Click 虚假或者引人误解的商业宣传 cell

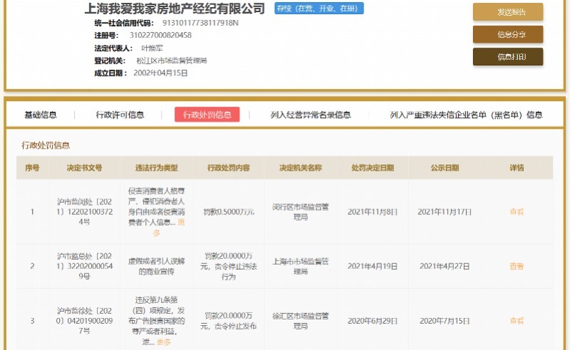click(x=156, y=266)
